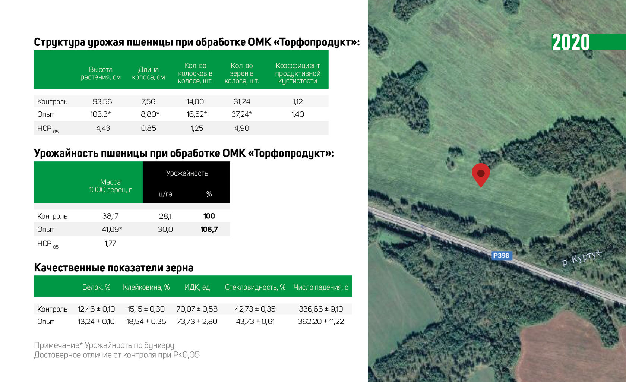Click column header 'Клейковина, %'

click(146, 287)
